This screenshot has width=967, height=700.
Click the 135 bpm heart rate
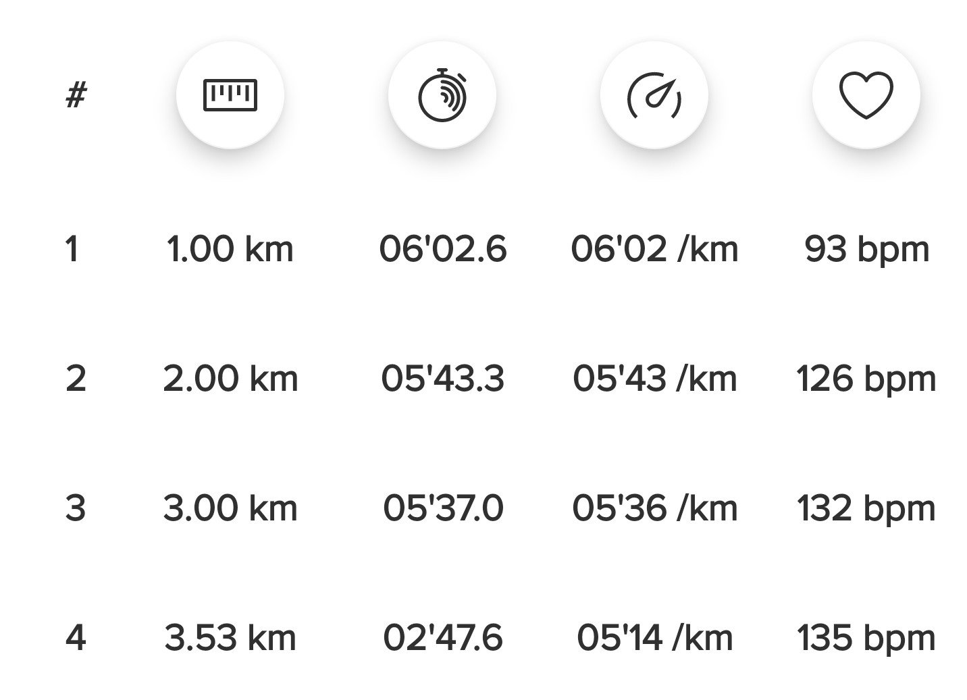click(866, 638)
